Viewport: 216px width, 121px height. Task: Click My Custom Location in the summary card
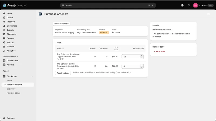(x=87, y=33)
